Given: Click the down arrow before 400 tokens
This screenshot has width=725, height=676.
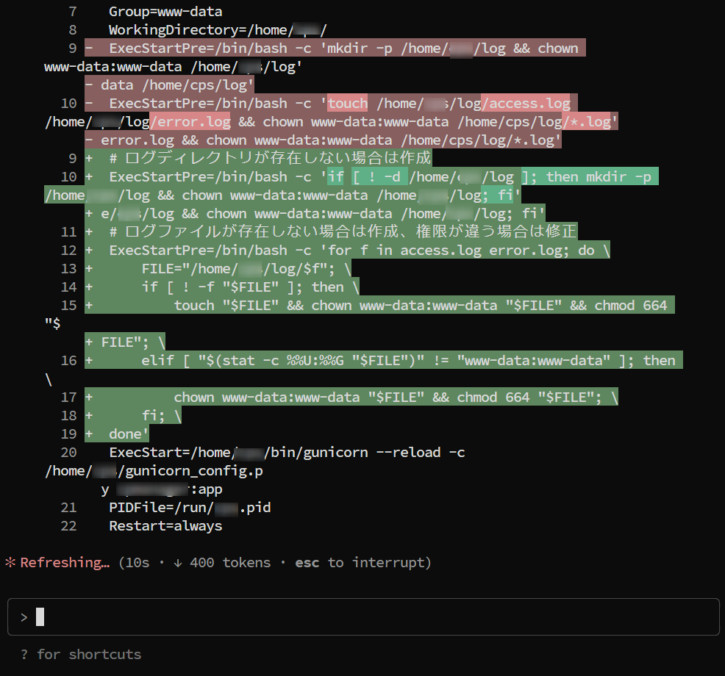Looking at the screenshot, I should coord(178,563).
